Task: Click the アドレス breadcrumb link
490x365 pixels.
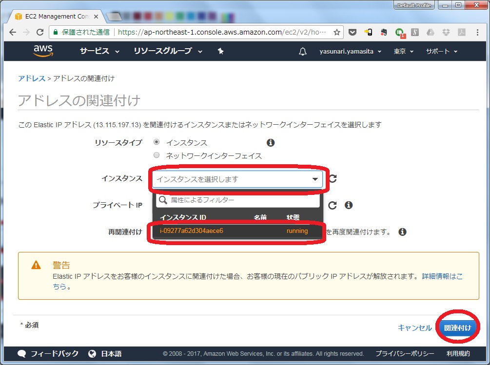Action: tap(32, 78)
